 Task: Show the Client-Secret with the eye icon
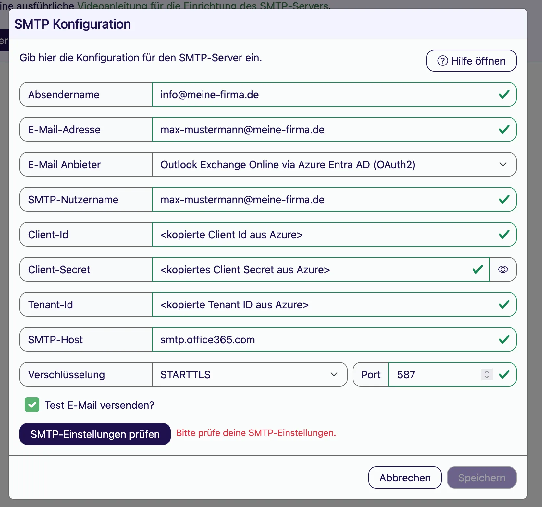point(503,269)
